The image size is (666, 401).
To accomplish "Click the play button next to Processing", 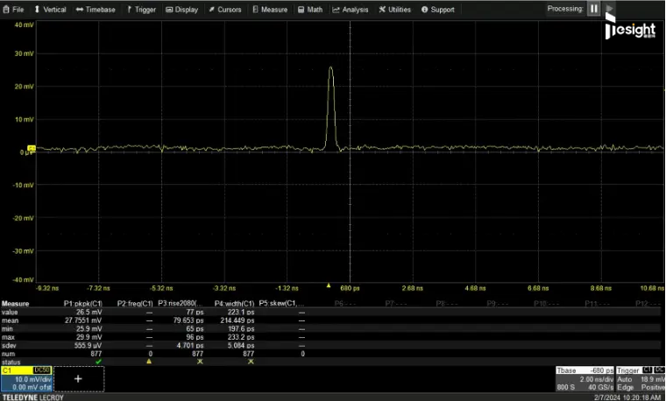I will [x=609, y=9].
